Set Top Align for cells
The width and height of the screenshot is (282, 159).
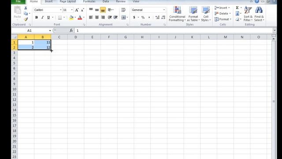tap(91, 10)
